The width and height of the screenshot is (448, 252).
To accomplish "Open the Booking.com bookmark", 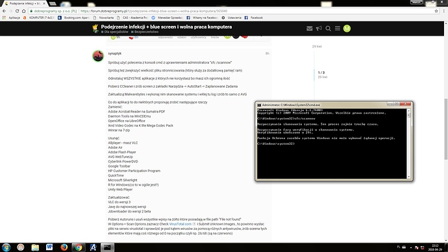I will [73, 18].
